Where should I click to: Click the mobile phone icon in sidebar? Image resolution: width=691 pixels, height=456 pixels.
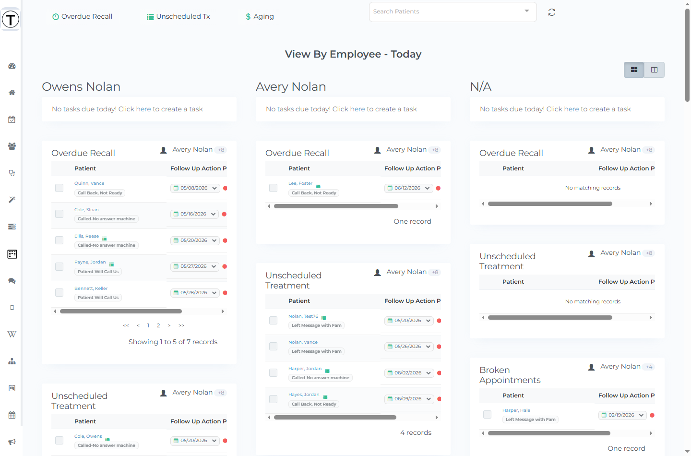pyautogui.click(x=12, y=308)
